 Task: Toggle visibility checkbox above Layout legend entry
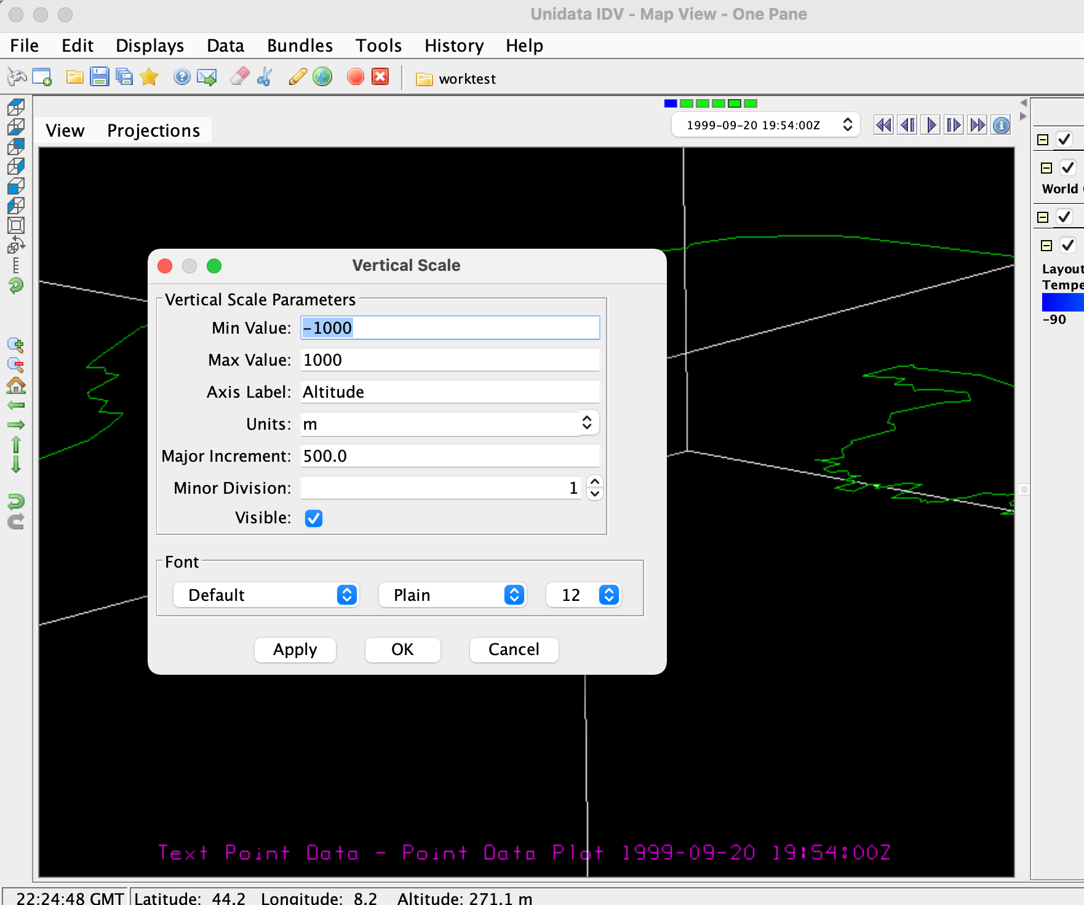tap(1068, 246)
